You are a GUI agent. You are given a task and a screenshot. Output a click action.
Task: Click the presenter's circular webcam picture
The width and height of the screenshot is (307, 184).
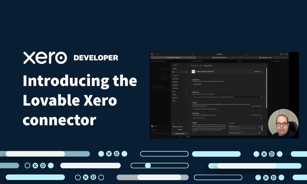tap(283, 124)
